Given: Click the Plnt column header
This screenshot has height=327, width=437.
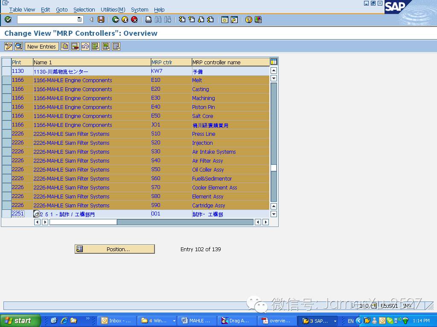Looking at the screenshot, I should click(x=22, y=62).
